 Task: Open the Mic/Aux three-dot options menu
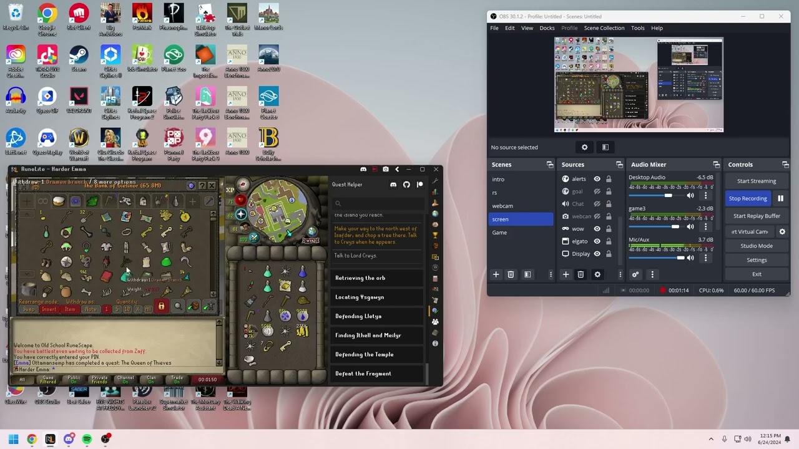tap(706, 258)
